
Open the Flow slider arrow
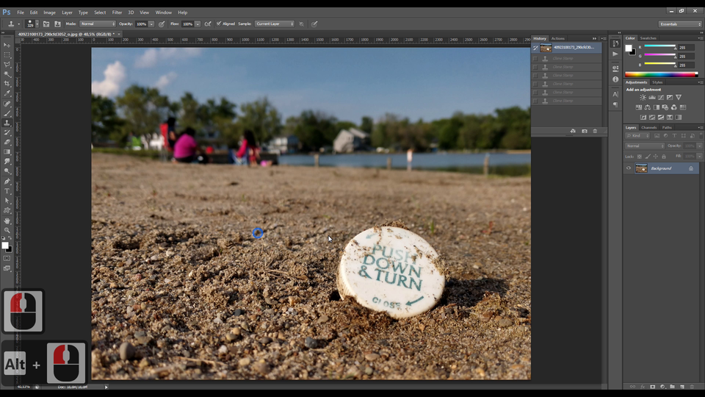(x=198, y=24)
